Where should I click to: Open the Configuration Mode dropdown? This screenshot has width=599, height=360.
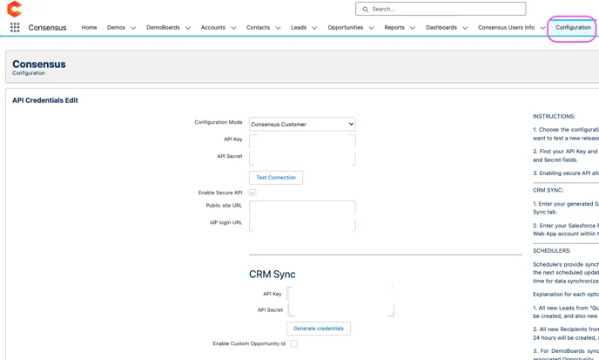(x=302, y=124)
